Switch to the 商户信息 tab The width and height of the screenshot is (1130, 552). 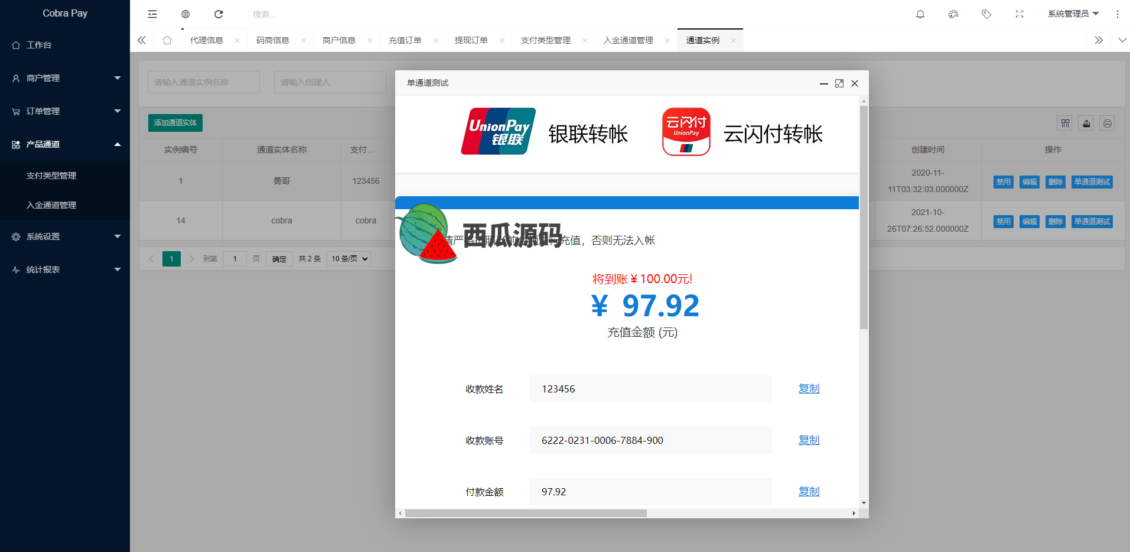[339, 40]
